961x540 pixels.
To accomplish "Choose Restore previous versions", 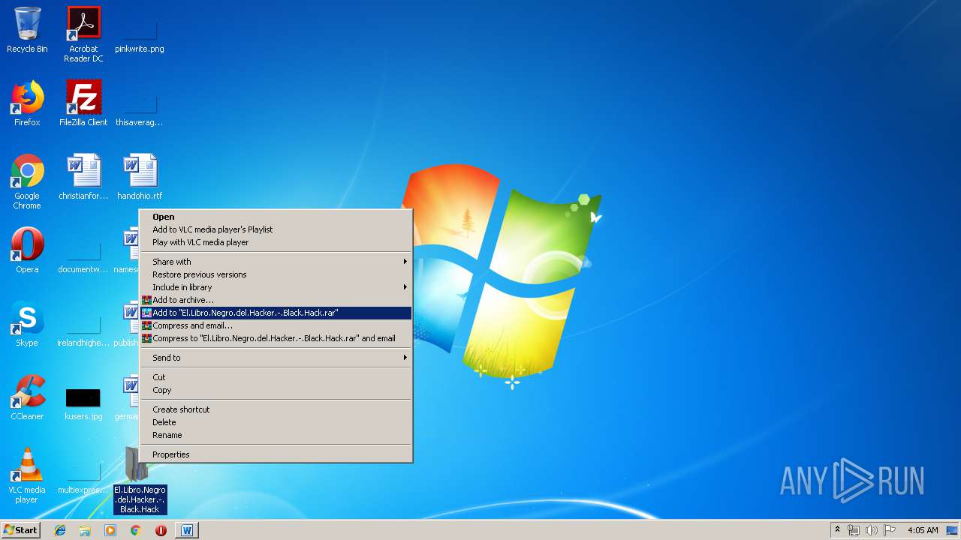I will coord(276,274).
